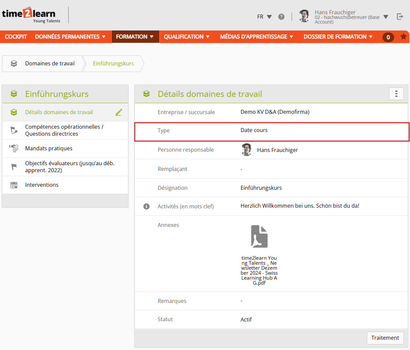Open the Qualification menu
Image resolution: width=410 pixels, height=350 pixels.
pos(187,37)
